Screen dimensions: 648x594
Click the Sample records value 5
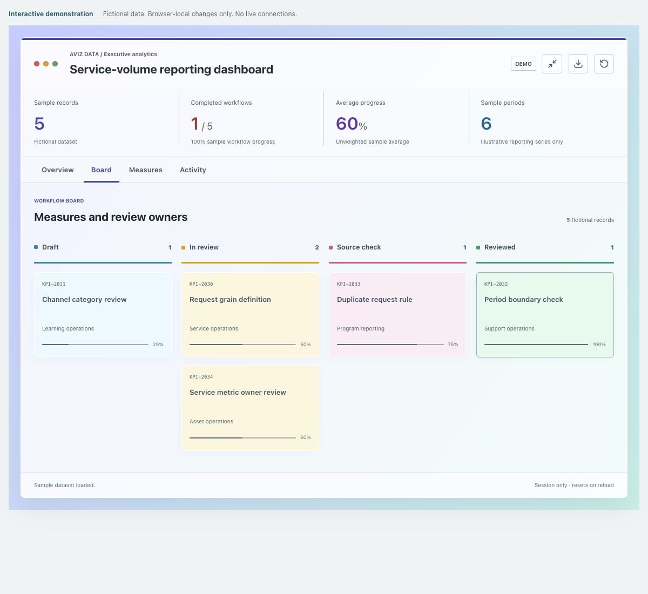39,124
